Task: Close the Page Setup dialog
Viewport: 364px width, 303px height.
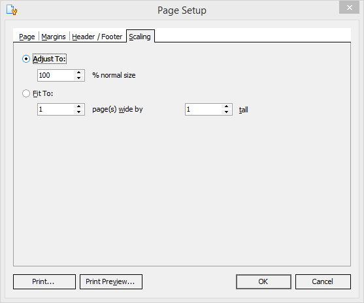Action: 349,7
